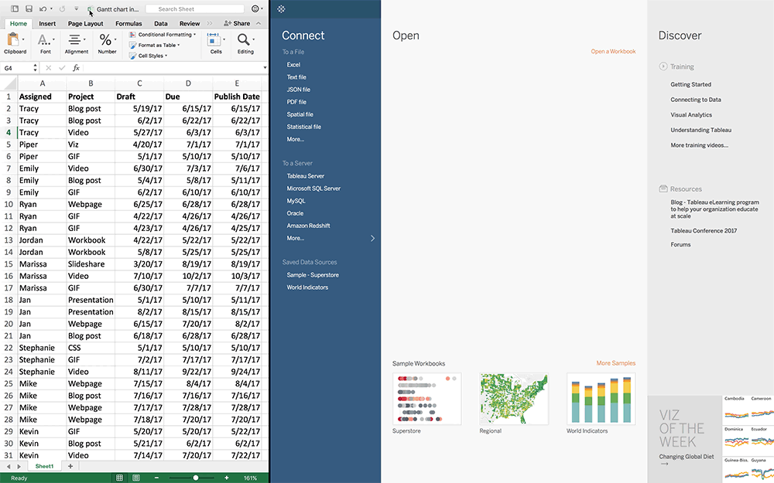Image resolution: width=774 pixels, height=483 pixels.
Task: Click the Name Box stepper arrows
Action: coord(35,68)
